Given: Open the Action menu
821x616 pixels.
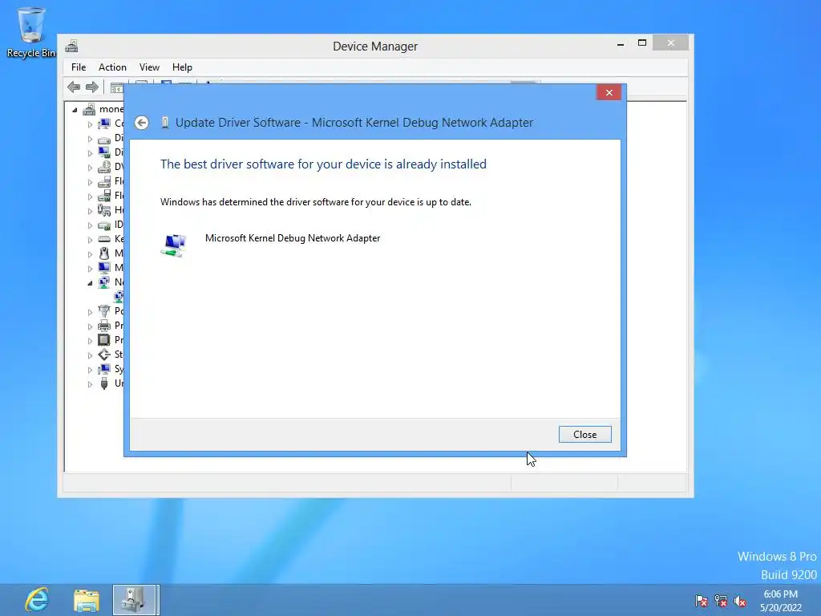Looking at the screenshot, I should pyautogui.click(x=112, y=67).
